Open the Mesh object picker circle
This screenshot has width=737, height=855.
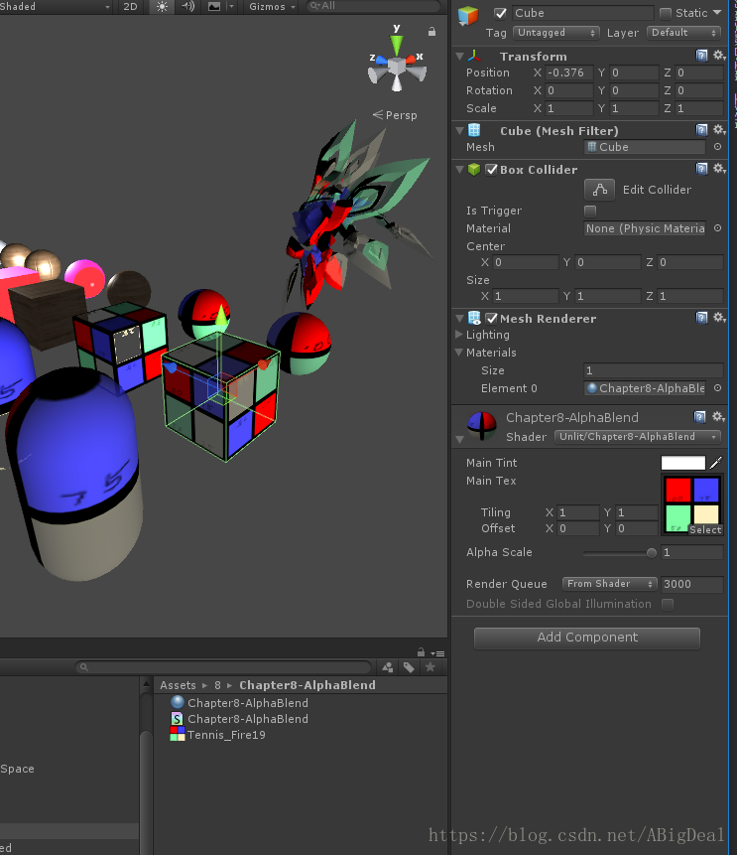(717, 147)
